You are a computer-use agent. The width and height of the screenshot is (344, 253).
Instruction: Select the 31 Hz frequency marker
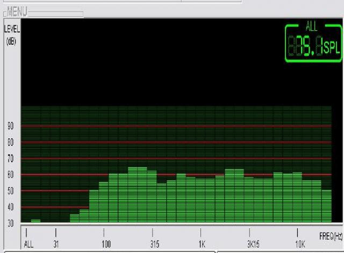56,244
